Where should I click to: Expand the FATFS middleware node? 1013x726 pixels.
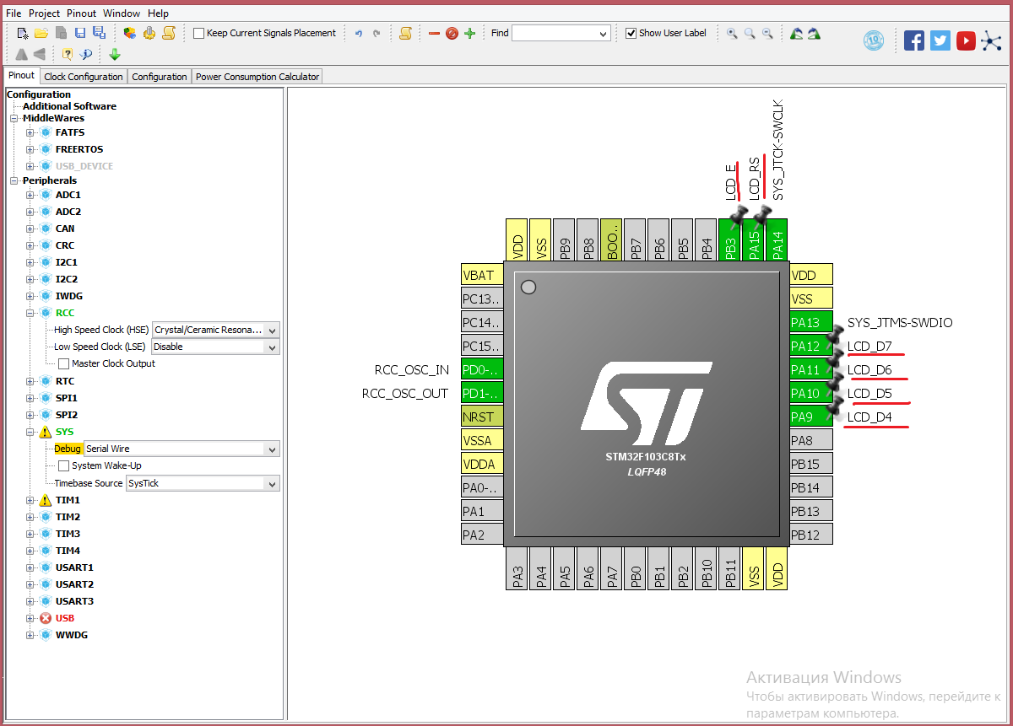click(30, 132)
